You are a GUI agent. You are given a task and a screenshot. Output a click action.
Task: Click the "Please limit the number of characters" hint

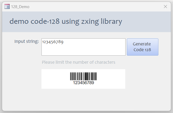tap(79, 62)
